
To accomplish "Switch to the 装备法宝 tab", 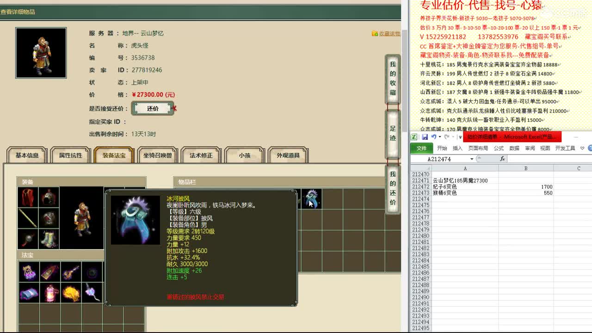I will coord(114,155).
